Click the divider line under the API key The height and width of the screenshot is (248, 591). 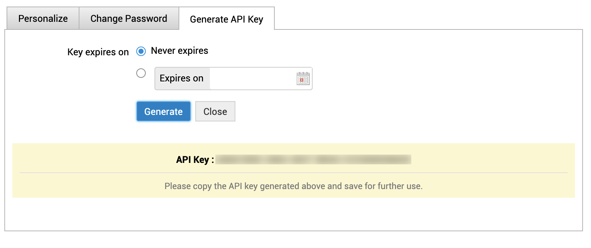click(293, 173)
